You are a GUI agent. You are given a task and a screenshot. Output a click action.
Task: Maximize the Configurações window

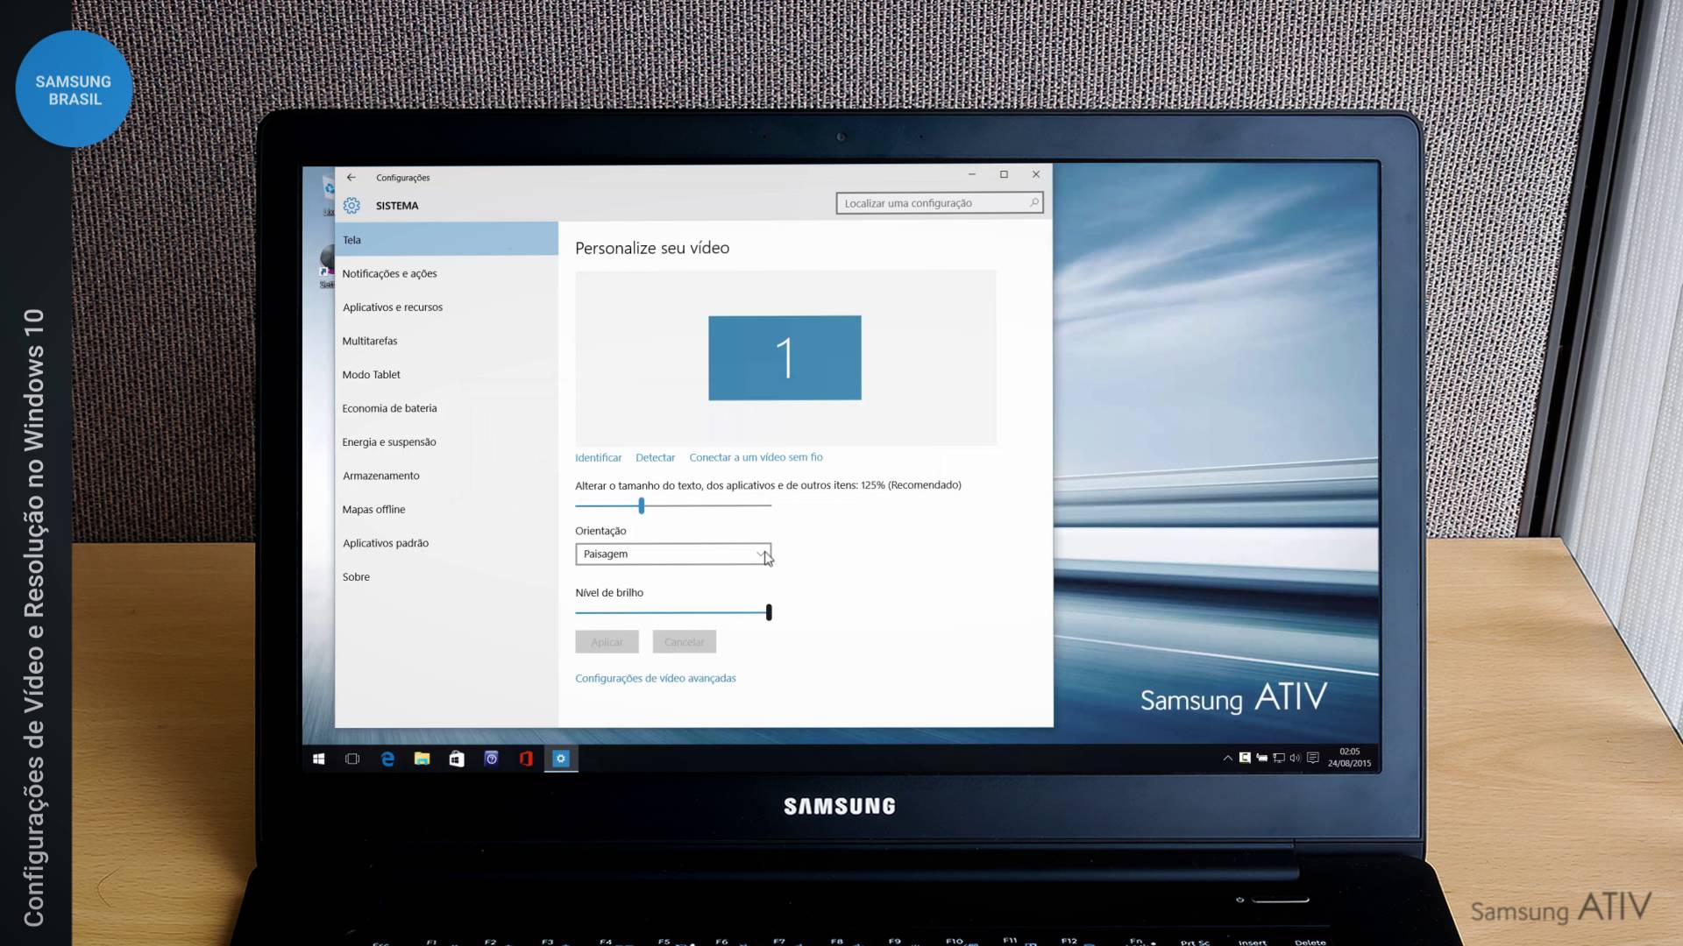click(1004, 174)
